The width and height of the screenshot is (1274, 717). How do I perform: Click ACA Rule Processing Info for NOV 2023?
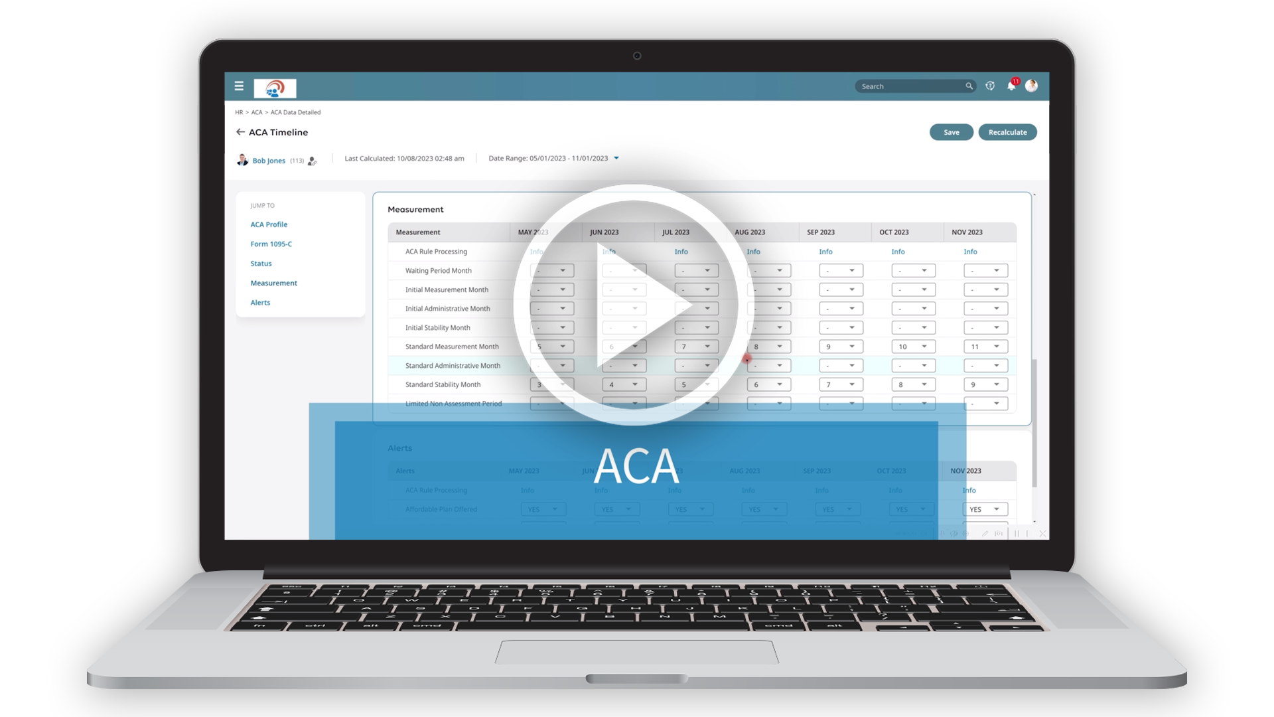pos(969,251)
